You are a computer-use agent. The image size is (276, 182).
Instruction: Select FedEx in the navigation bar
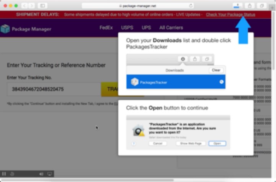[x=106, y=28]
